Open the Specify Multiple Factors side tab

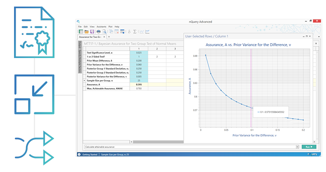[x=79, y=61]
